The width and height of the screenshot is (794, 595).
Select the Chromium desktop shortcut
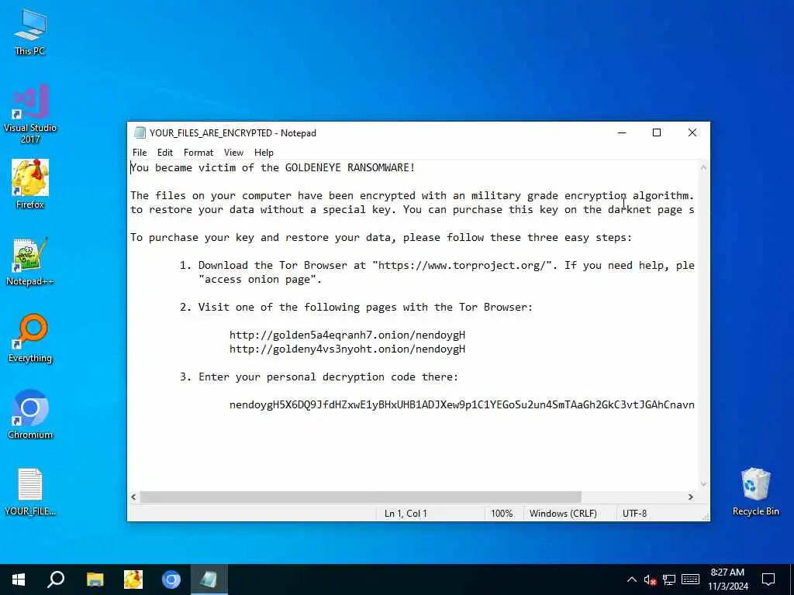[x=30, y=414]
